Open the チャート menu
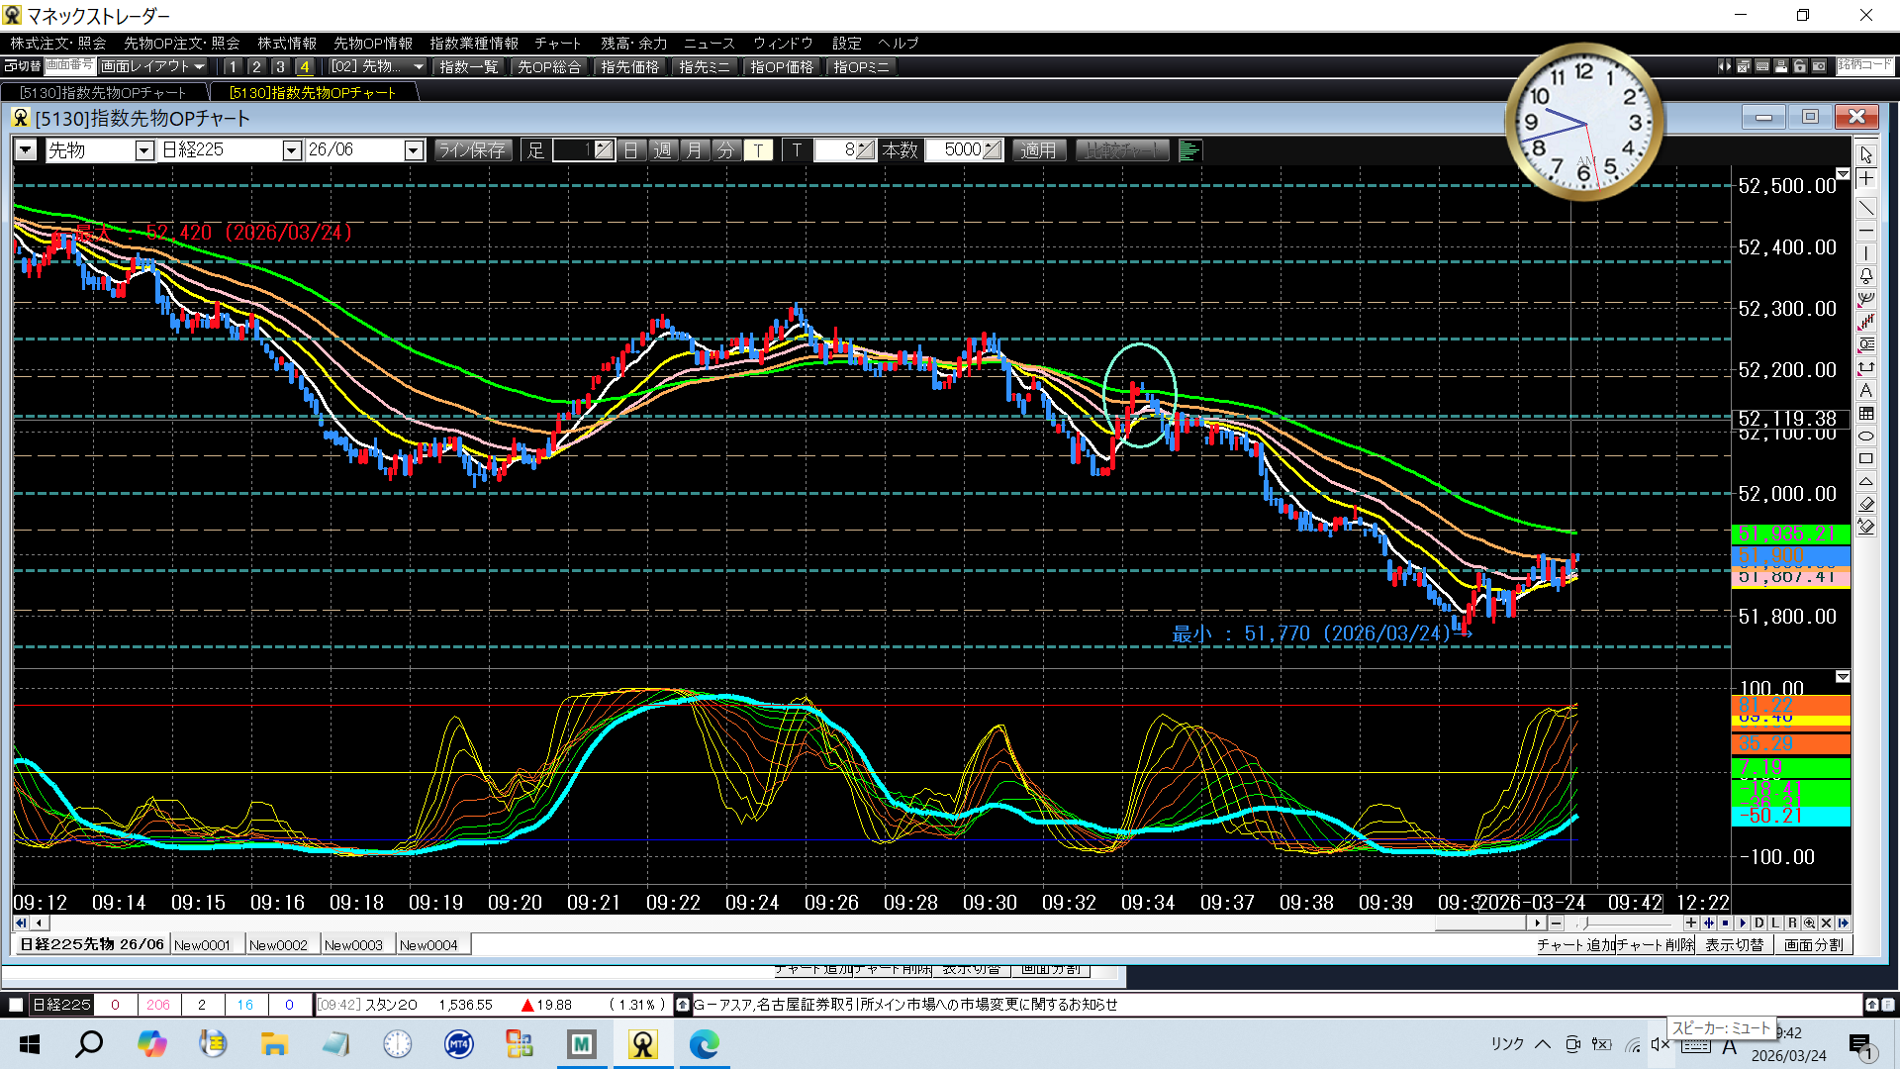 click(x=557, y=44)
